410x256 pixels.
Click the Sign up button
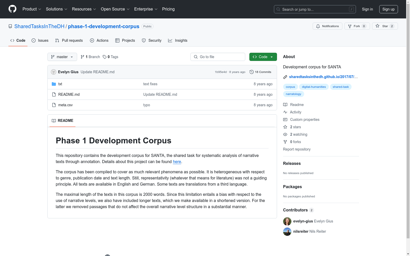388,9
